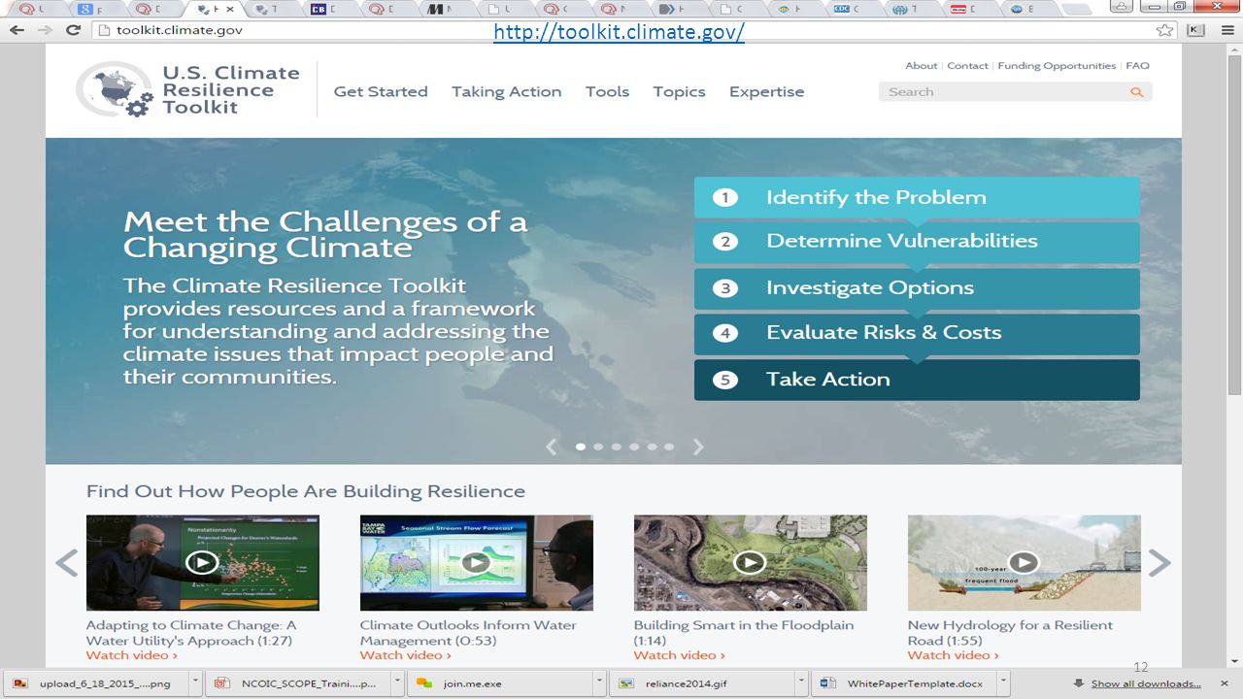Select the fifth hero carousel dot
This screenshot has width=1243, height=699.
pos(651,447)
